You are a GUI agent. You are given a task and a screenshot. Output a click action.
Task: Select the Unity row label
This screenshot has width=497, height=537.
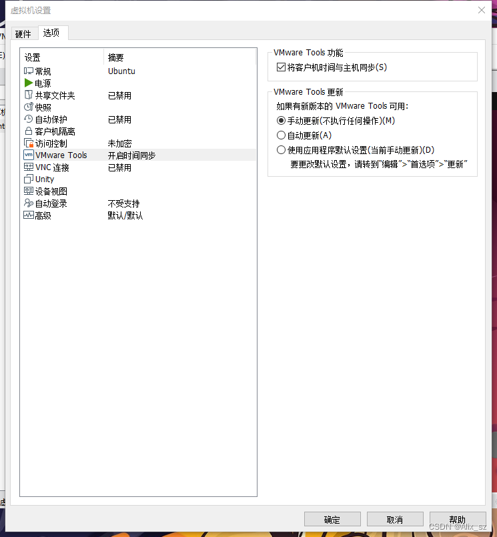[x=45, y=179]
